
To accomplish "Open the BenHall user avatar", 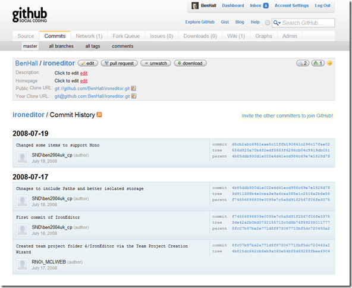I will coord(195,5).
